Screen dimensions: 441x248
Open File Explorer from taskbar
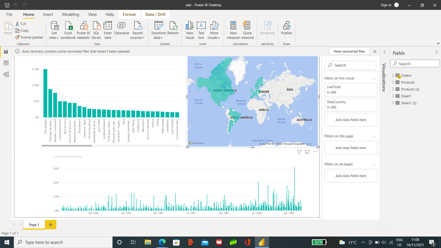tap(148, 242)
